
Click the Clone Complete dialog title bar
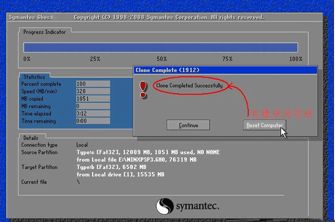pos(225,70)
